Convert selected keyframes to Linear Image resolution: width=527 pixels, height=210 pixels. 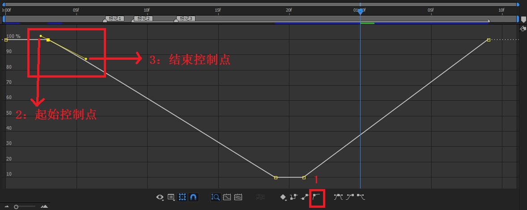pos(305,197)
